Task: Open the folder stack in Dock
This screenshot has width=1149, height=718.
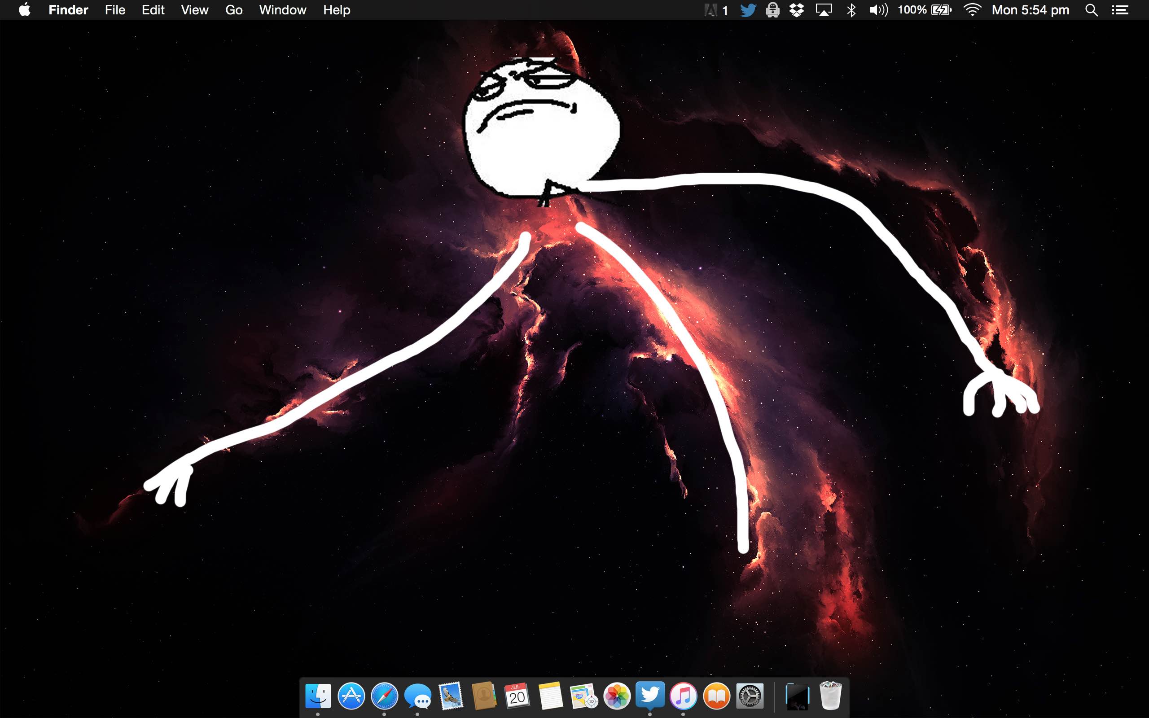Action: coord(797,696)
